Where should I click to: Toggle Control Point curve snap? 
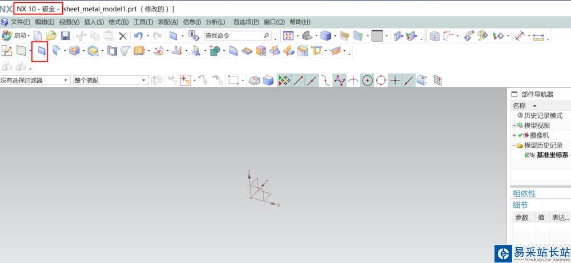pos(325,80)
